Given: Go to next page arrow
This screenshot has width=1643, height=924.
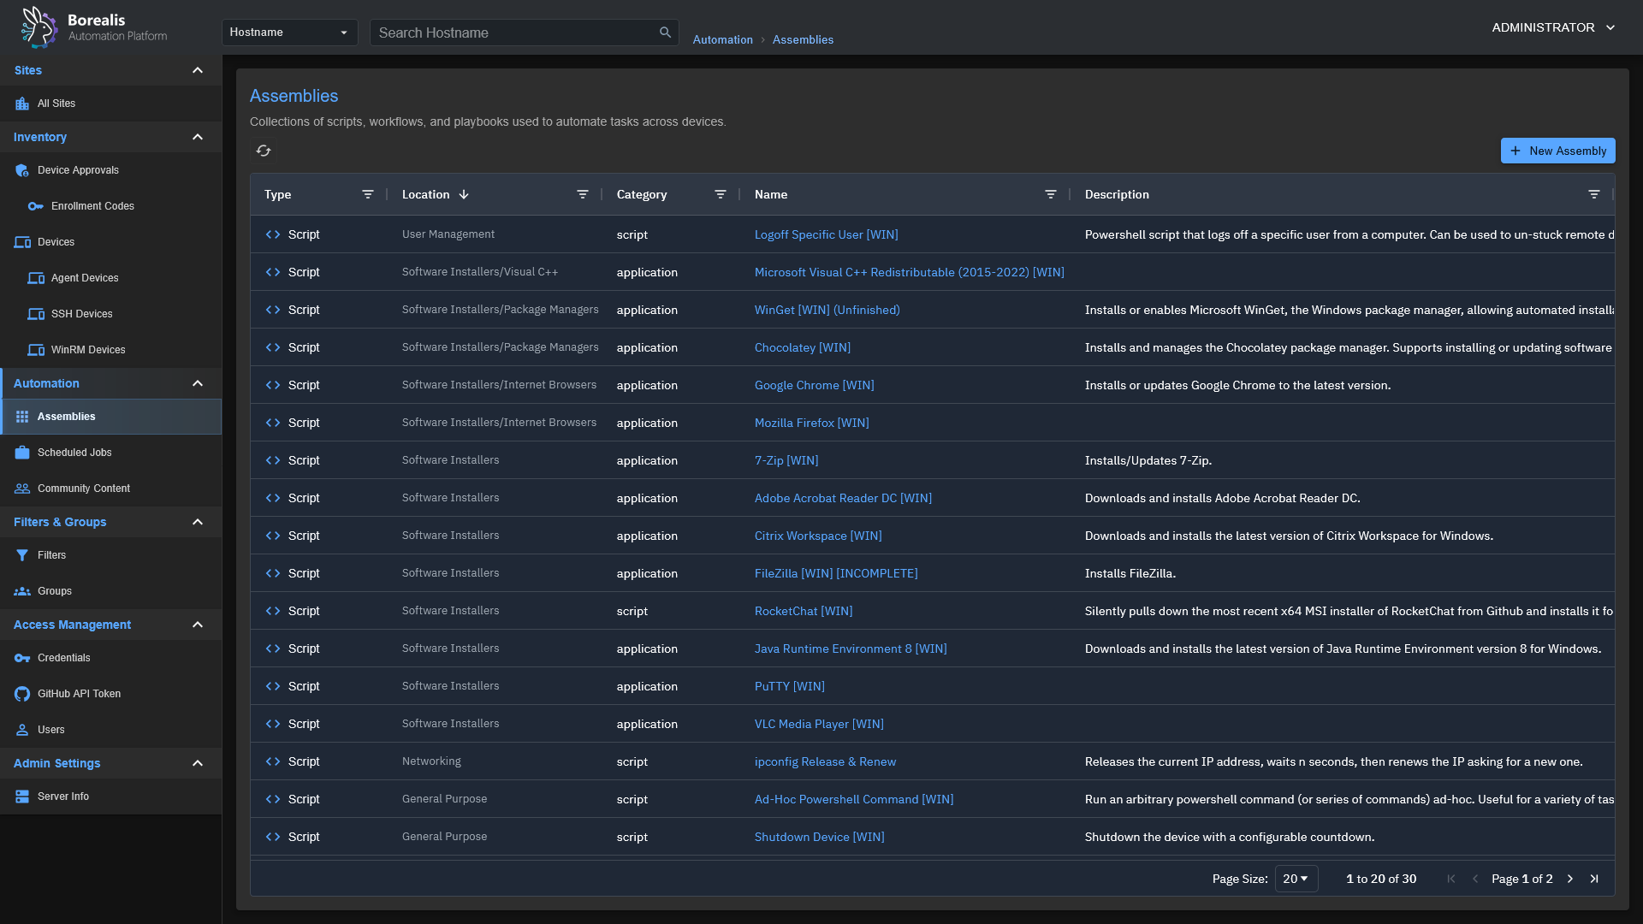Looking at the screenshot, I should (1570, 879).
